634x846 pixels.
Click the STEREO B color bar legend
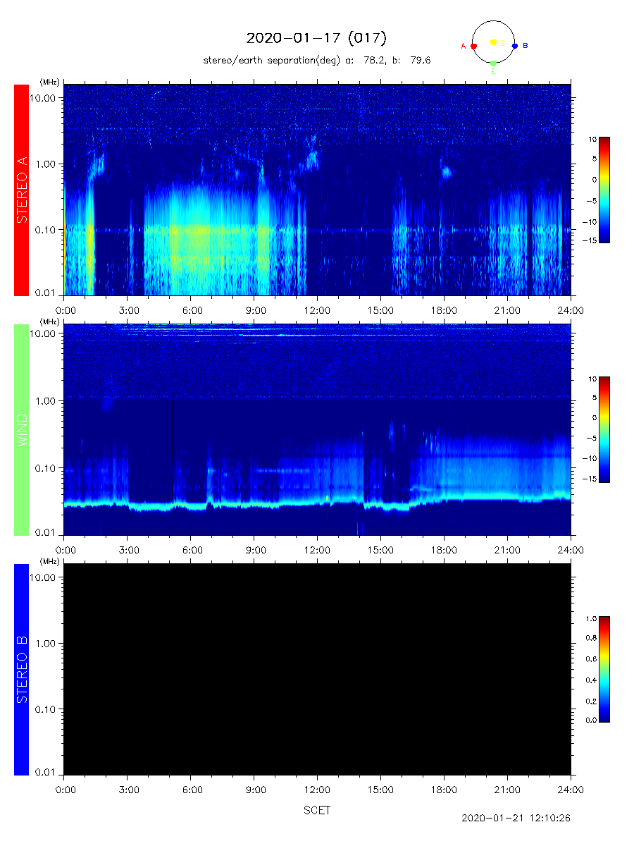(604, 669)
